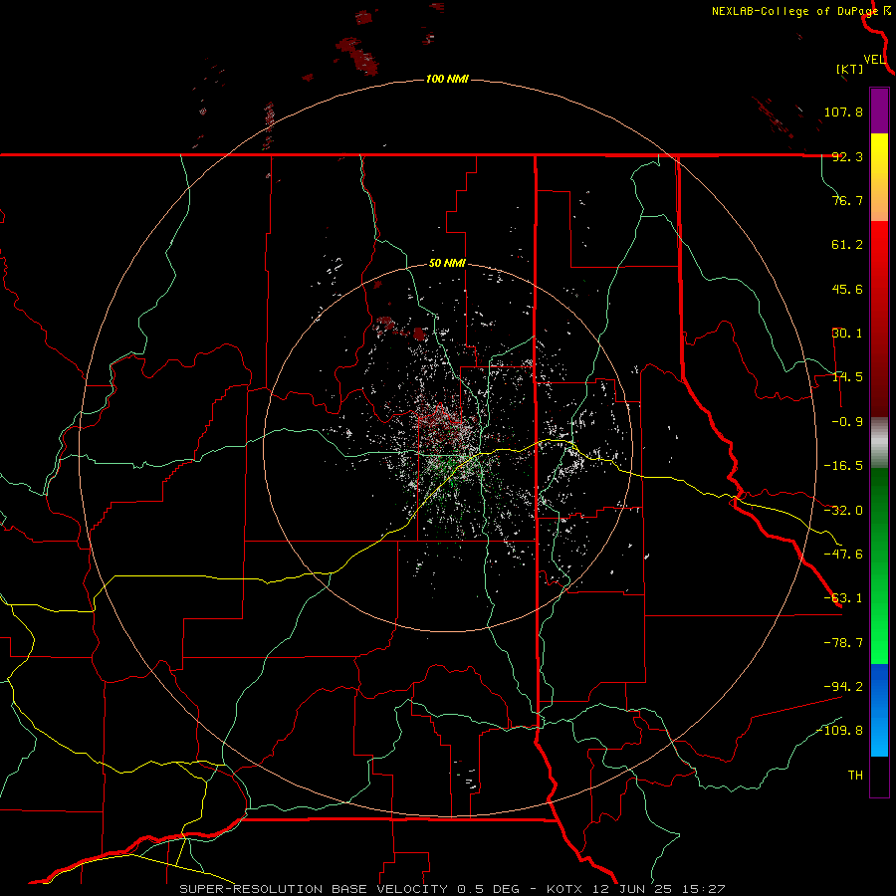Screen dimensions: 896x896
Task: Click the 30.1 legend value
Action: pos(847,334)
